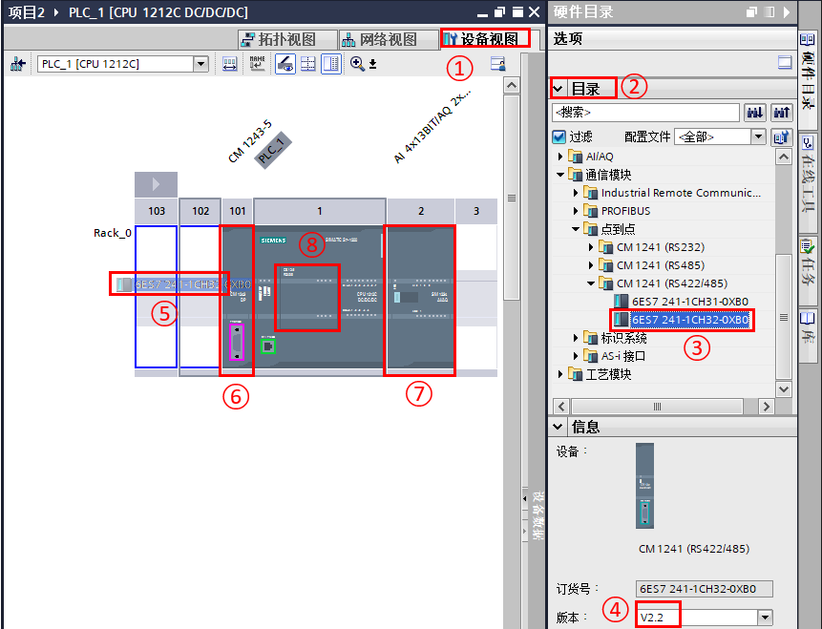Collapse the 信息 section header
This screenshot has width=822, height=629.
(x=558, y=427)
